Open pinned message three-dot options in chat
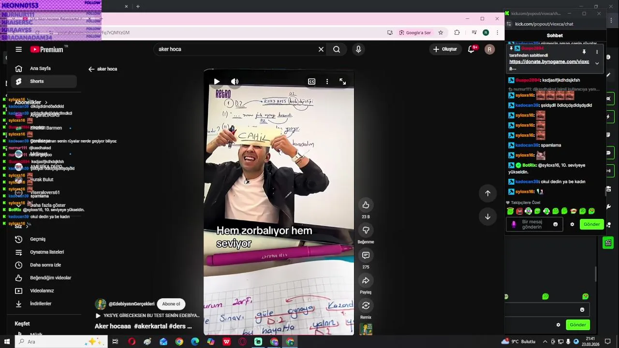This screenshot has width=619, height=348. (597, 52)
